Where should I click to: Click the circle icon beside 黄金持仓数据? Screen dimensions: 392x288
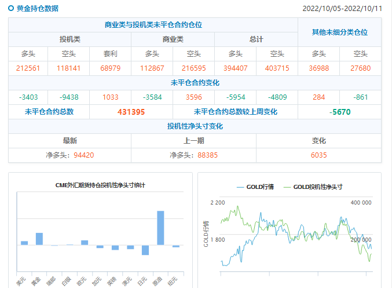(x=11, y=9)
